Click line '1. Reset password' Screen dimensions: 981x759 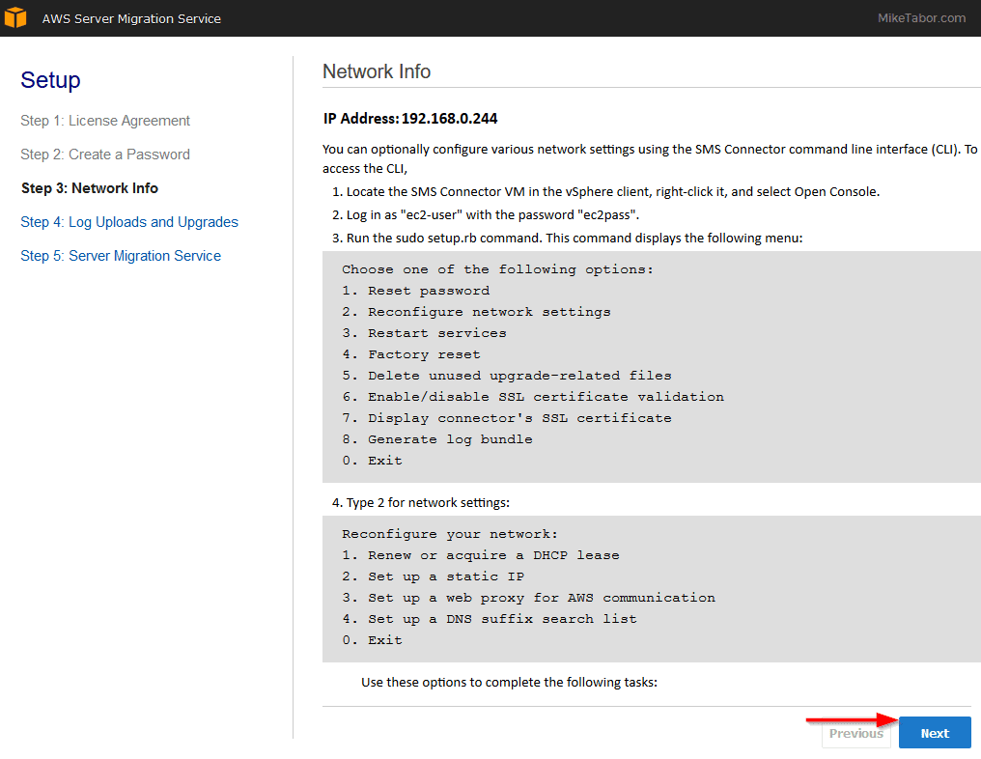click(416, 291)
